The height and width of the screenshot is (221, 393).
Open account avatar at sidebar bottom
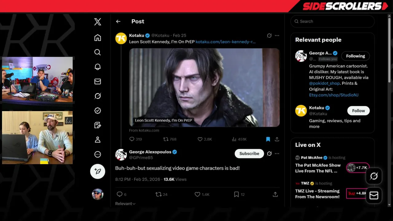click(98, 194)
